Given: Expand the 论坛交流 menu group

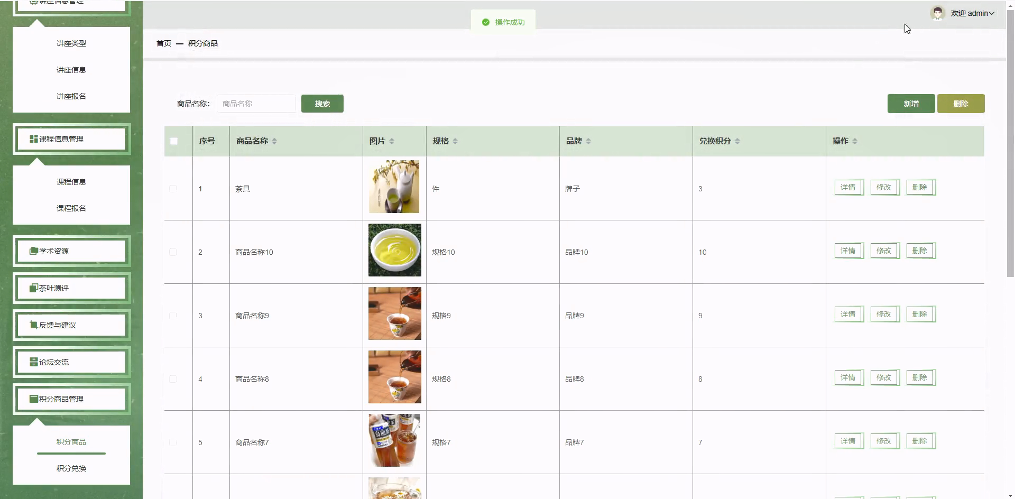Looking at the screenshot, I should coord(72,362).
